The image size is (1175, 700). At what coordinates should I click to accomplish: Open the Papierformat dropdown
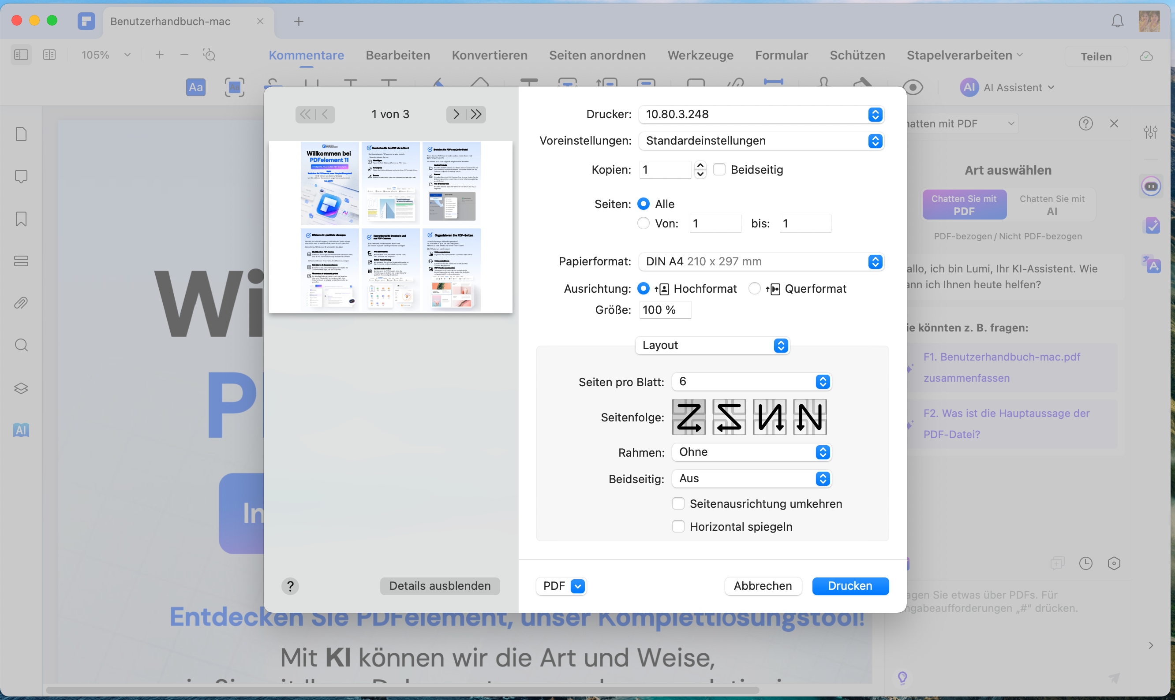761,262
